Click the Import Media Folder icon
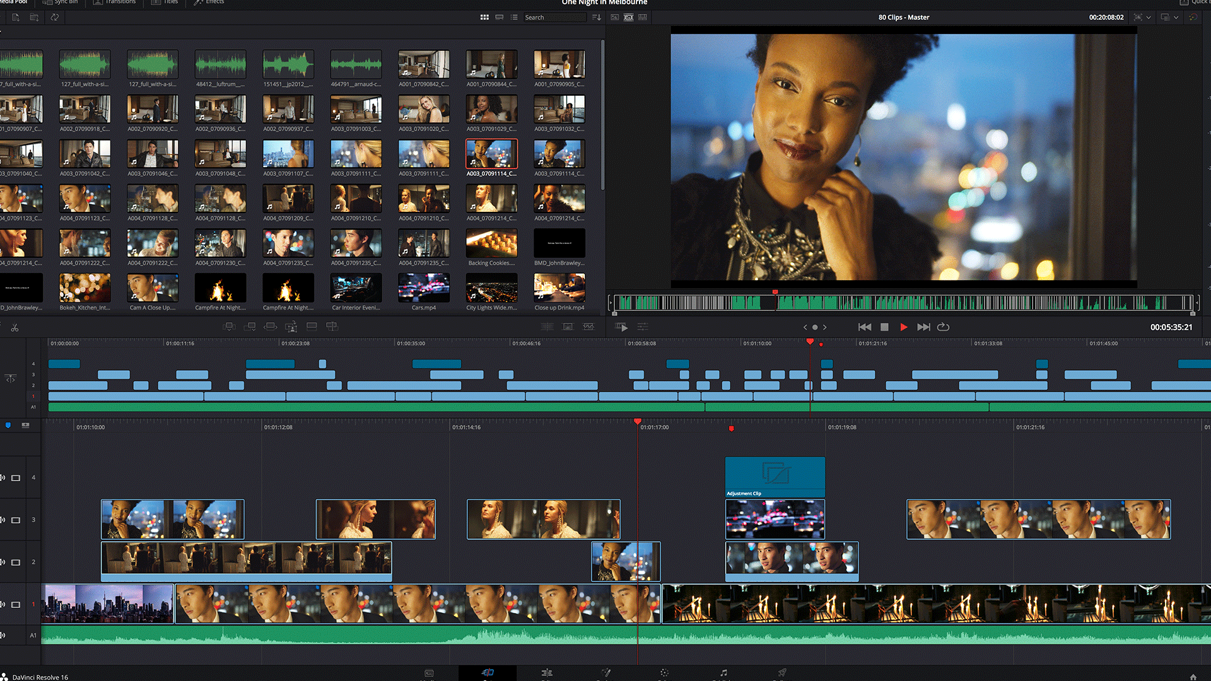Screen dimensions: 1211x681 coord(34,18)
